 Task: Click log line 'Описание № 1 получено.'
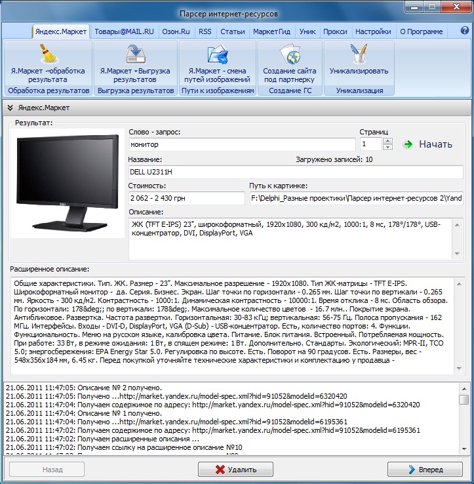coord(84,413)
